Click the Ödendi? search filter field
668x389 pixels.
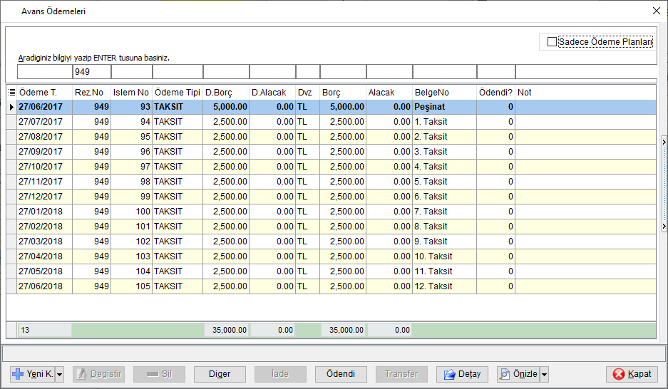click(x=496, y=71)
